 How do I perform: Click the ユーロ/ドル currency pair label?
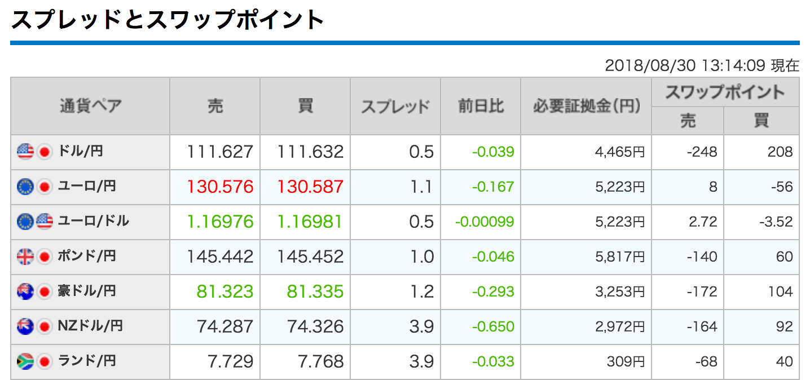tap(93, 222)
